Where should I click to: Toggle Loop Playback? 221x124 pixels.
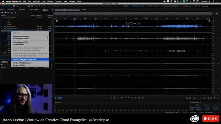(x=139, y=98)
